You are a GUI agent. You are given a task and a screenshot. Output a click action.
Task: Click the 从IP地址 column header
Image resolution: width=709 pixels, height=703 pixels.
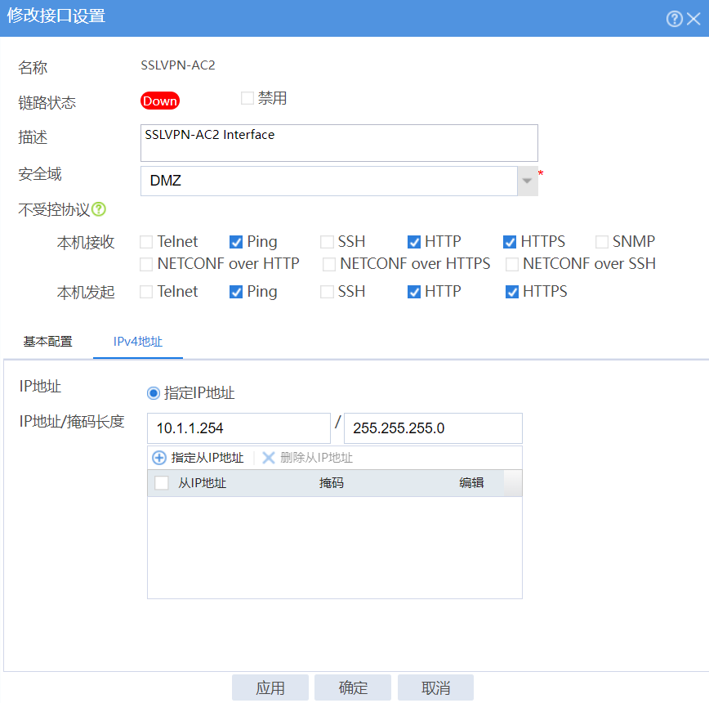(x=202, y=483)
